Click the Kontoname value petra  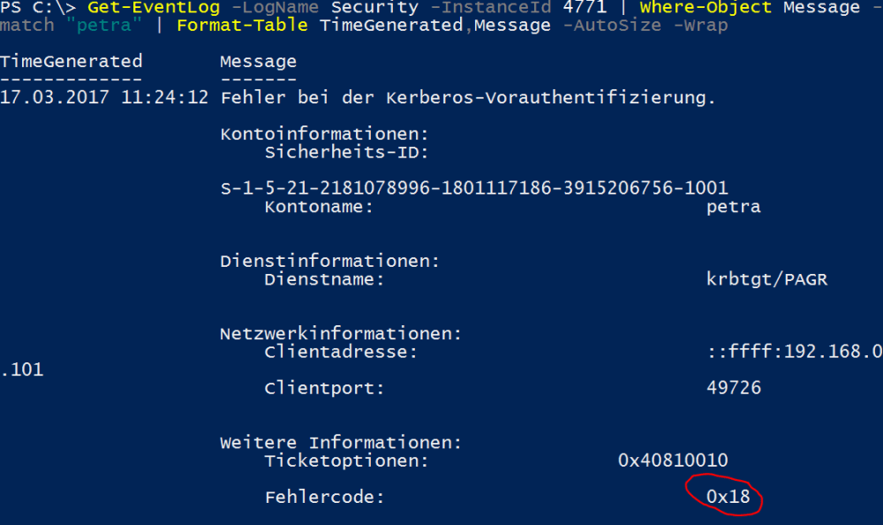click(733, 207)
